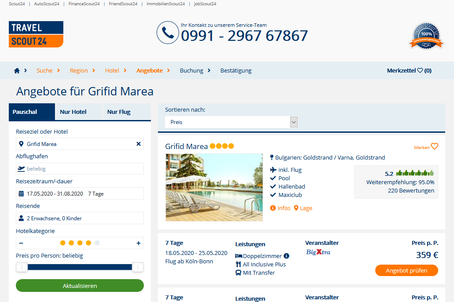This screenshot has width=454, height=302.
Task: Open the Scout24 link in top bar
Action: tap(17, 4)
